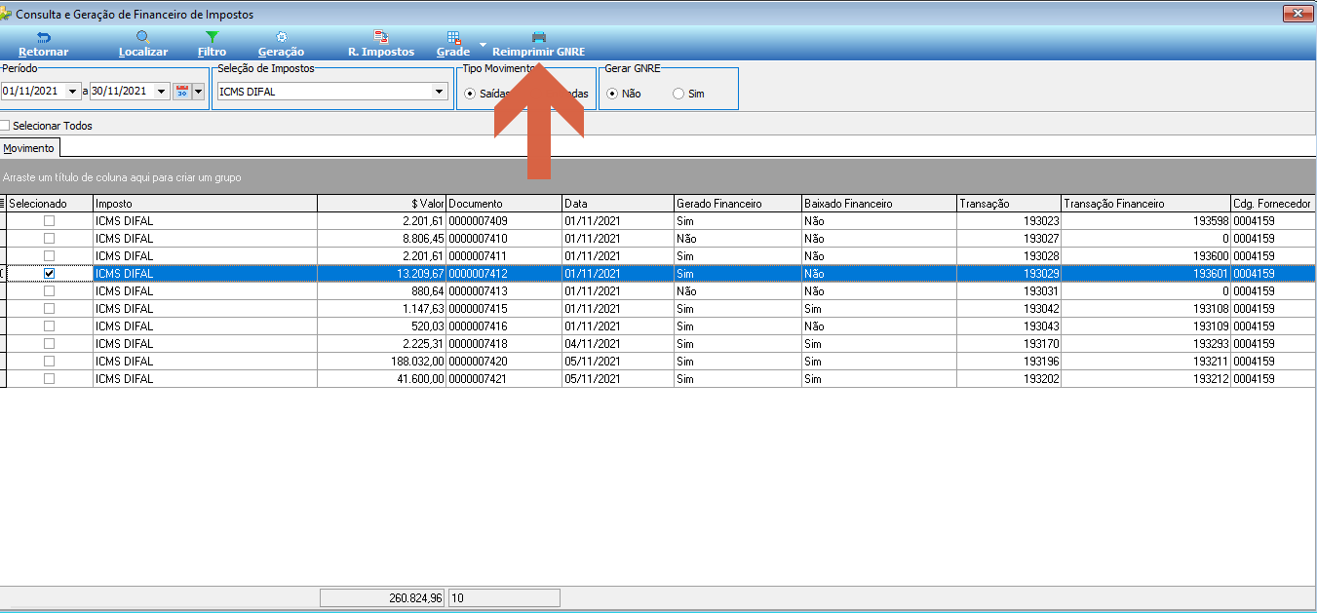Click value 520,03 in the grid
1317x613 pixels.
[x=381, y=326]
